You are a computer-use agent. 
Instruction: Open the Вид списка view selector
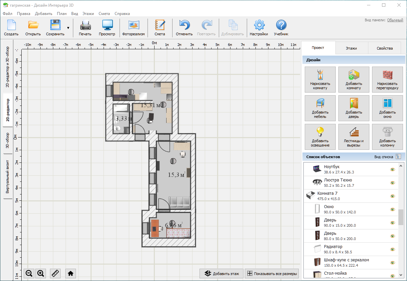tap(398, 156)
